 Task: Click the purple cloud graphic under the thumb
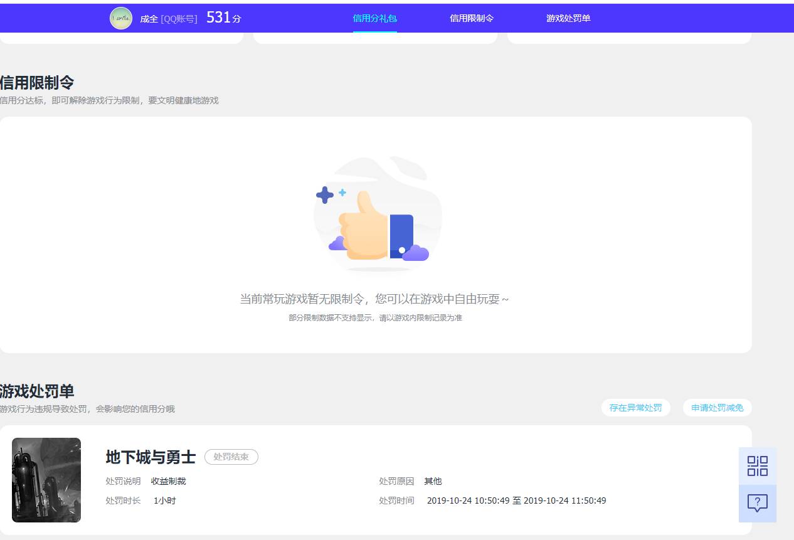coord(415,253)
